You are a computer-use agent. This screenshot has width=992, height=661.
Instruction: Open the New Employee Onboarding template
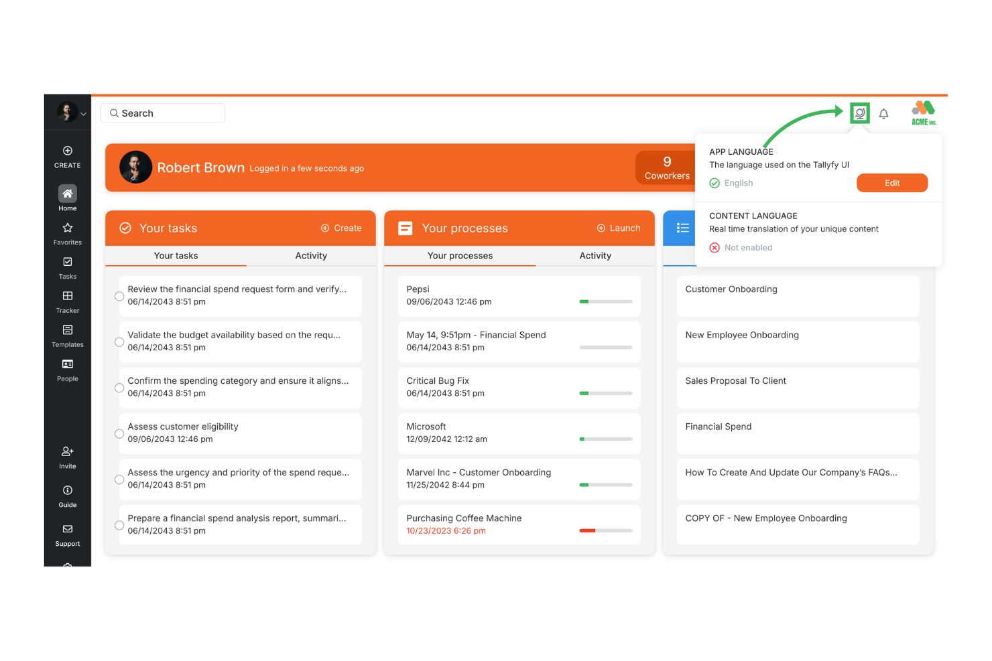798,342
